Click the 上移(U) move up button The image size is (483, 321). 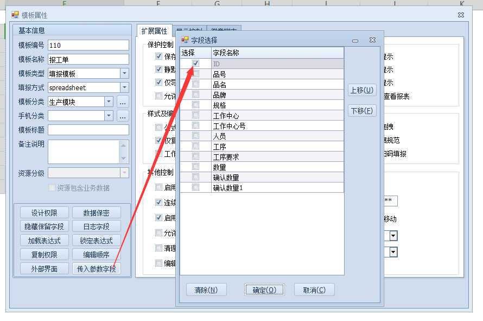click(362, 90)
